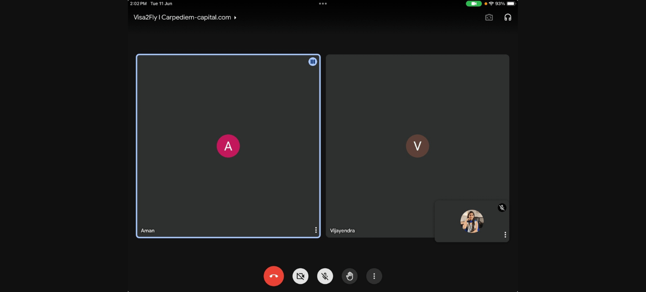
Task: Tap the muted mic badge on self-view
Action: pyautogui.click(x=502, y=207)
